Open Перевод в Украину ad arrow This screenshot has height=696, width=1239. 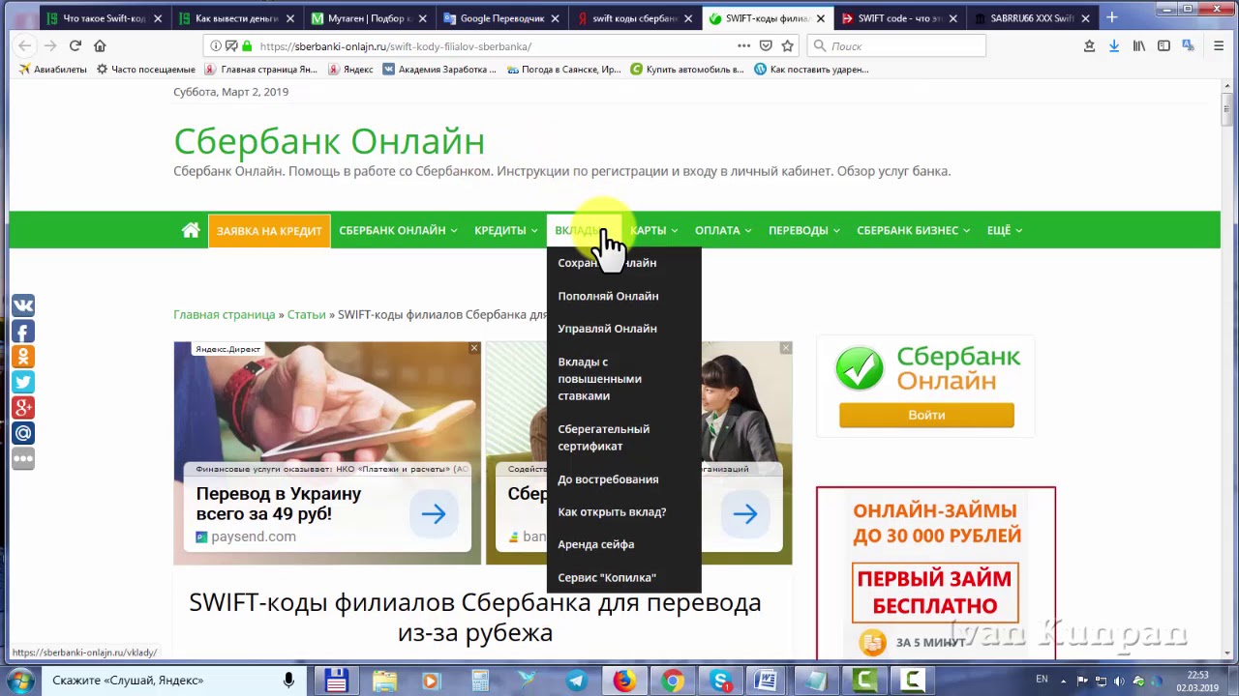tap(433, 514)
